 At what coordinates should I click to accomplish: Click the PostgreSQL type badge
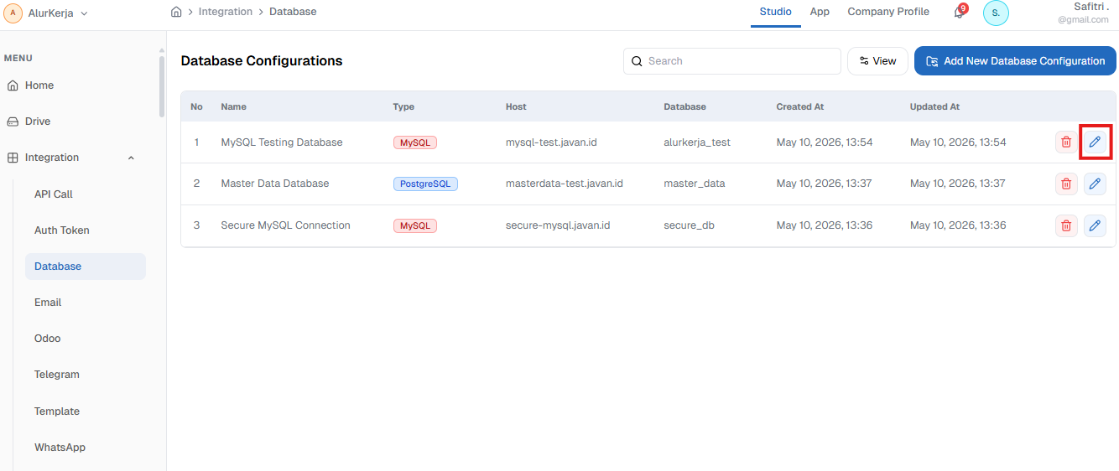point(425,184)
